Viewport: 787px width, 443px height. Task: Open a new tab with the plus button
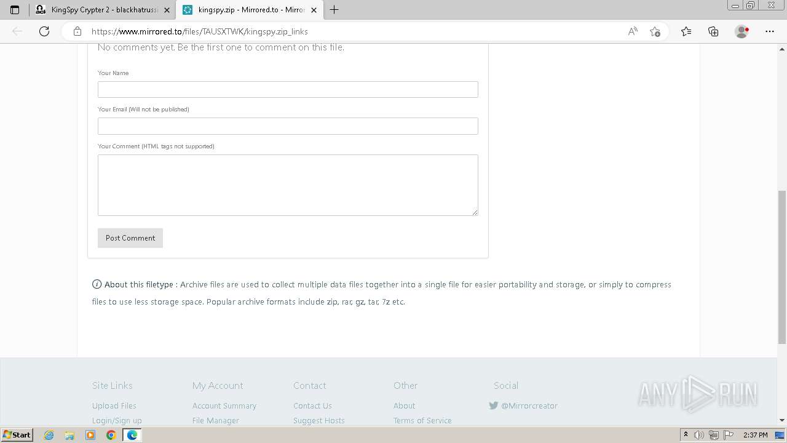(334, 10)
